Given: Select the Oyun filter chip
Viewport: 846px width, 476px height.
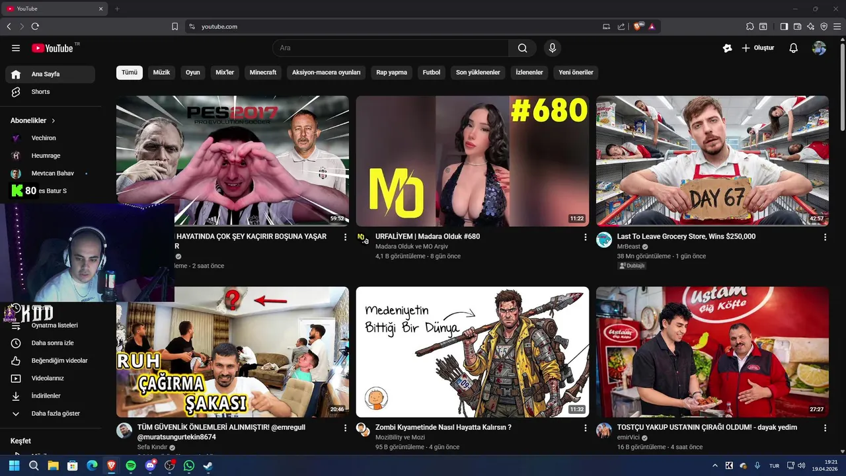Looking at the screenshot, I should coord(193,72).
